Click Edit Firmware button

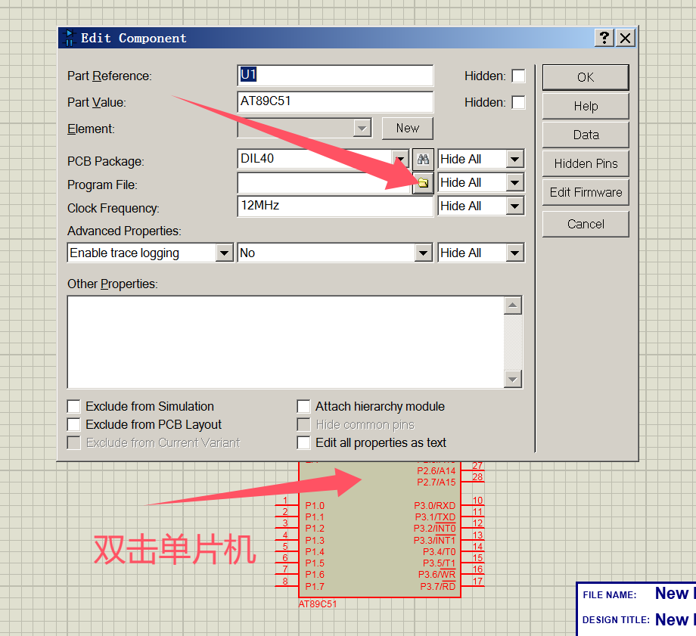[586, 192]
